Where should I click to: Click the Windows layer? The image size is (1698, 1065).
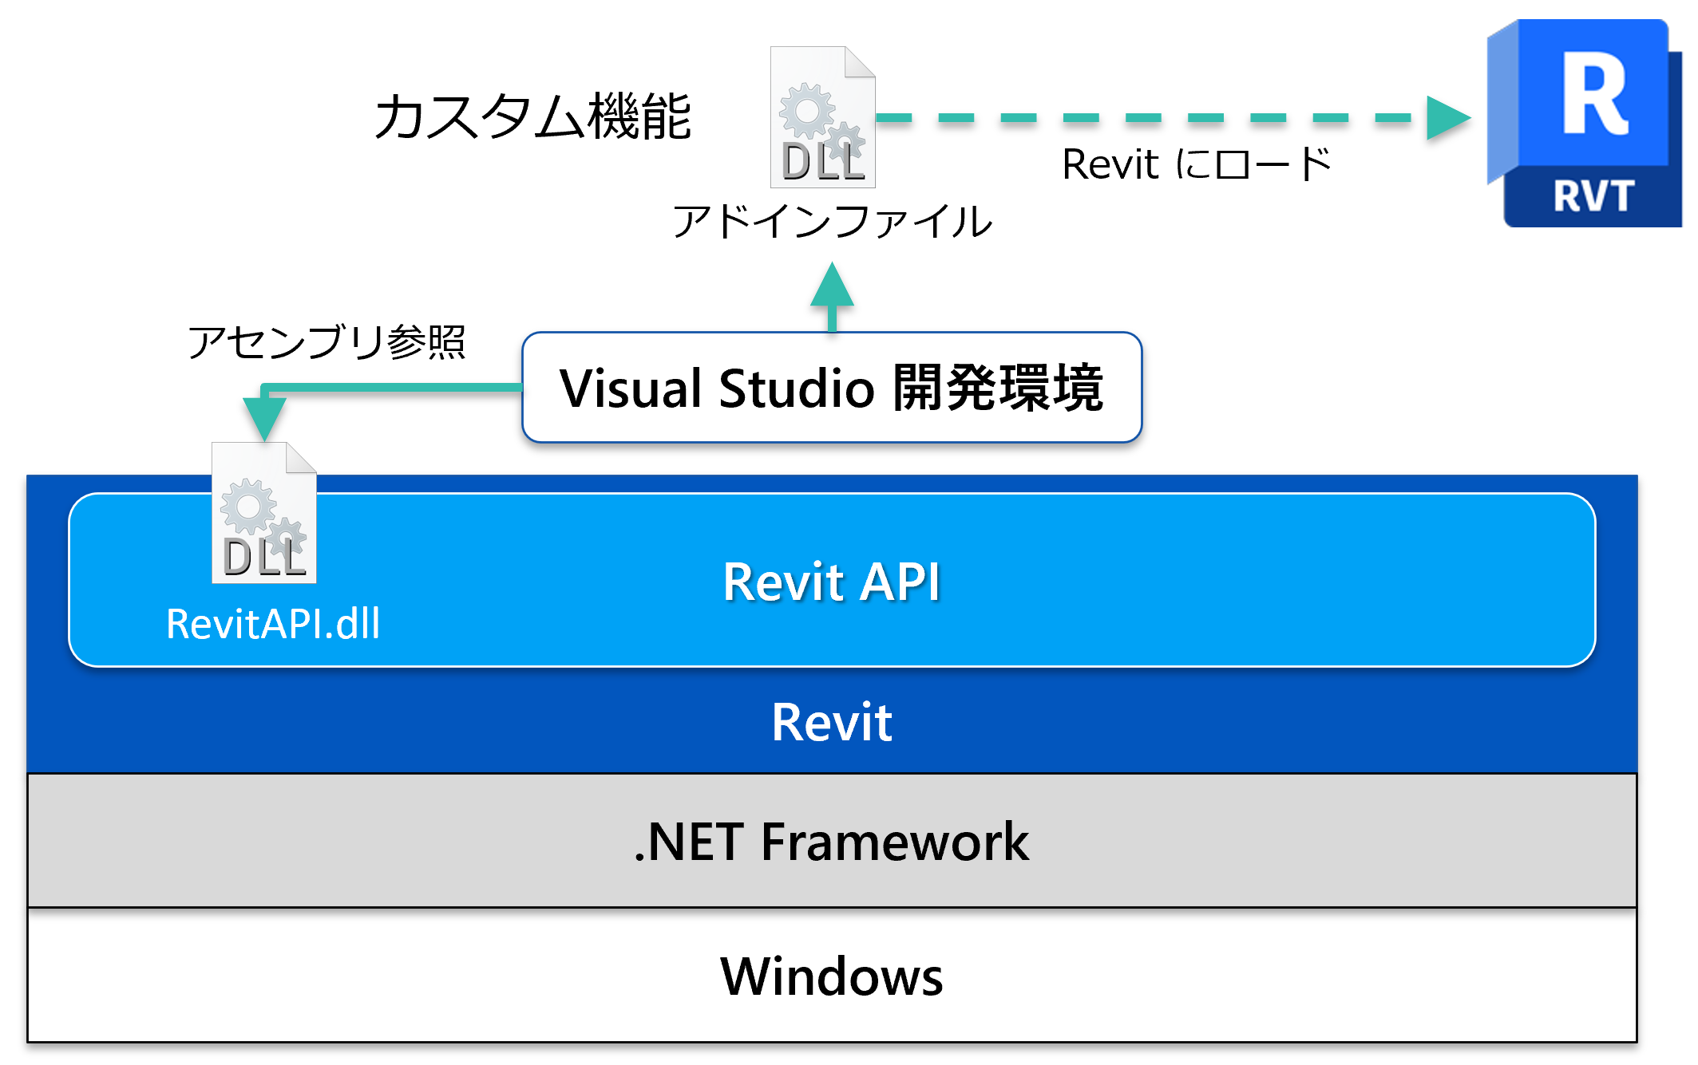click(x=832, y=975)
